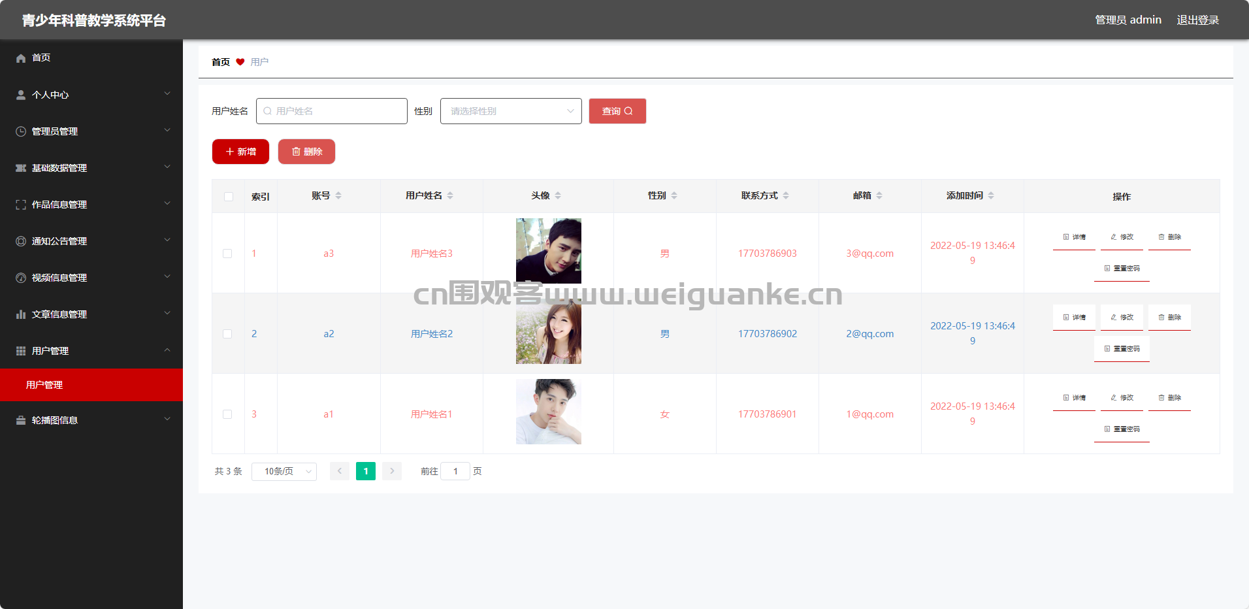Click avatar thumbnail of 用户姓名1
Viewport: 1249px width, 609px height.
pos(549,412)
